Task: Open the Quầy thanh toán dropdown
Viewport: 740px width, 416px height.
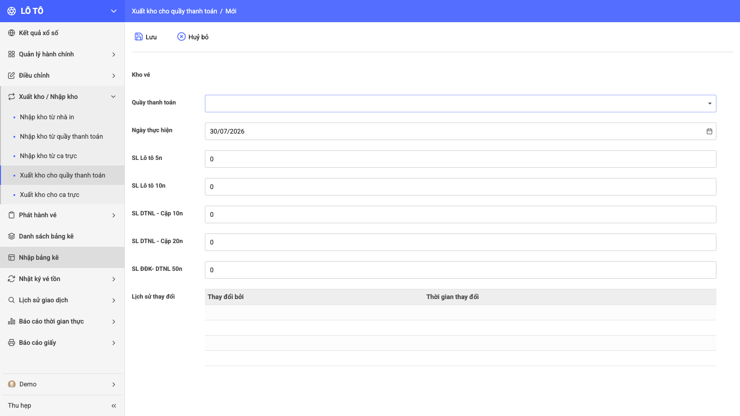Action: click(460, 104)
